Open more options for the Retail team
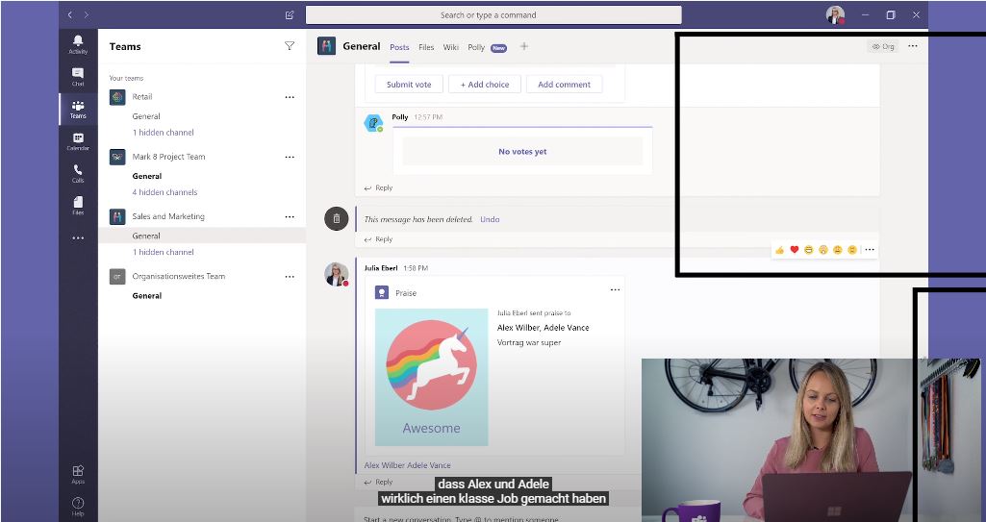 pos(290,97)
